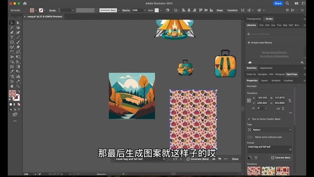Select the Zoom tool
This screenshot has height=177, width=314.
pyautogui.click(x=18, y=86)
